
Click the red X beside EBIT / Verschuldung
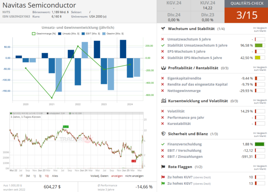163,151
